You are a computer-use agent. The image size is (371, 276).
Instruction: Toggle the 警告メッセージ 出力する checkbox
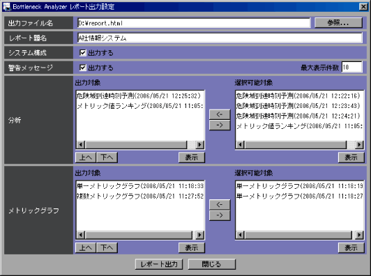point(82,68)
